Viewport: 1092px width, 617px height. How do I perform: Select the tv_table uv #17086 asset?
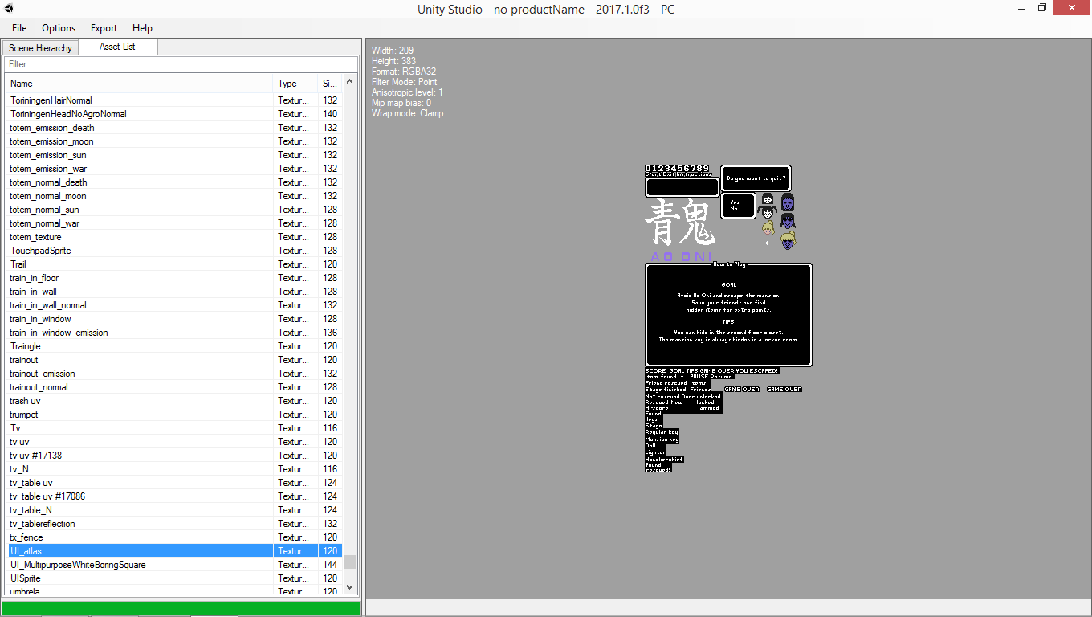[x=174, y=496]
